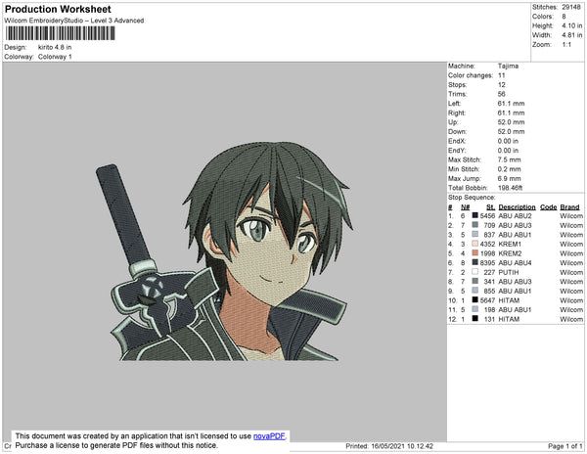
Task: Select the Color changes value 11
Action: 501,75
